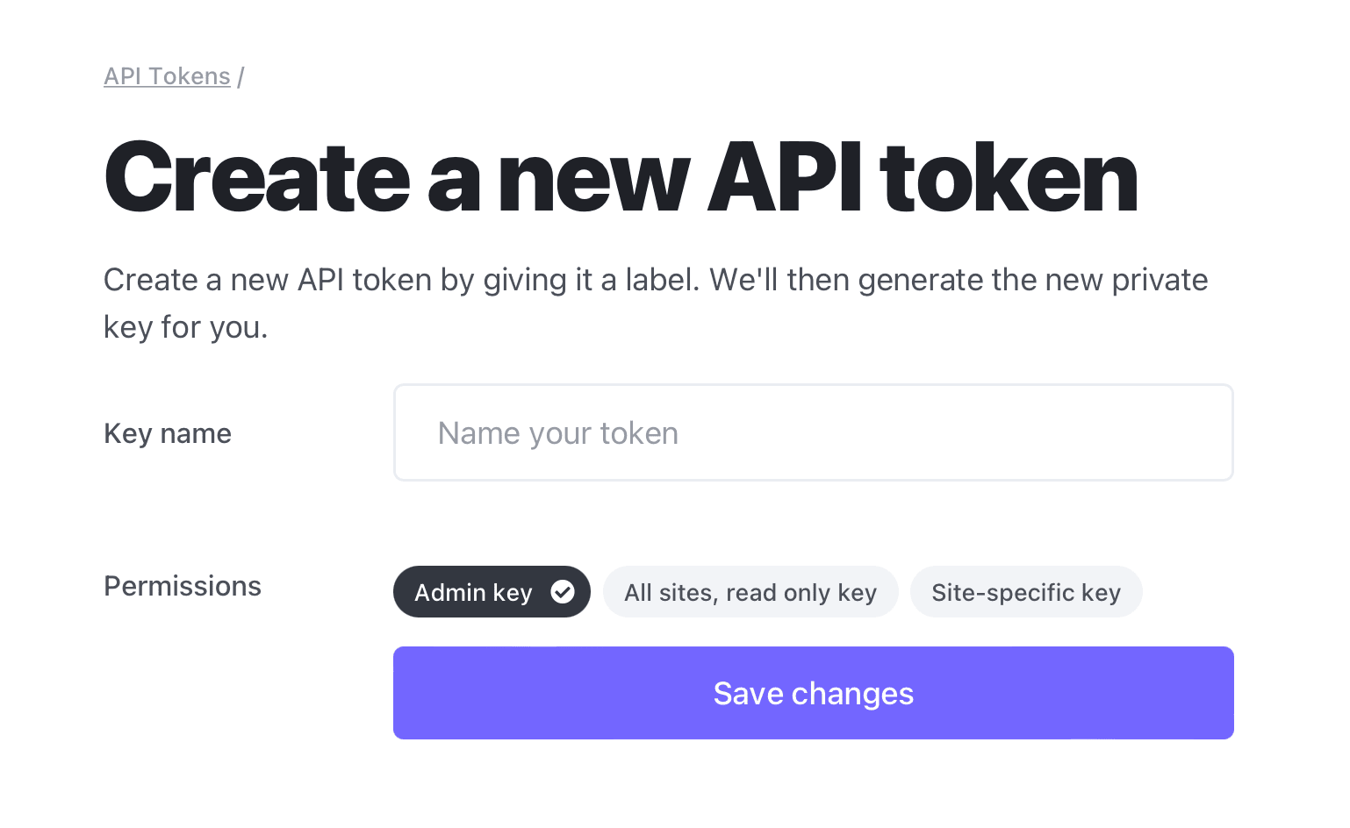Click the Key name field label
The image size is (1350, 828).
167,432
